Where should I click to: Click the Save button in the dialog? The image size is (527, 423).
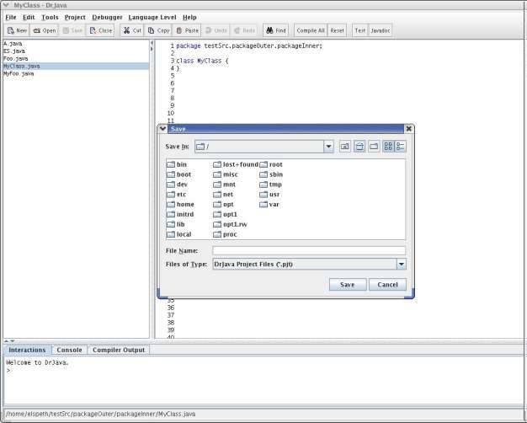(347, 285)
